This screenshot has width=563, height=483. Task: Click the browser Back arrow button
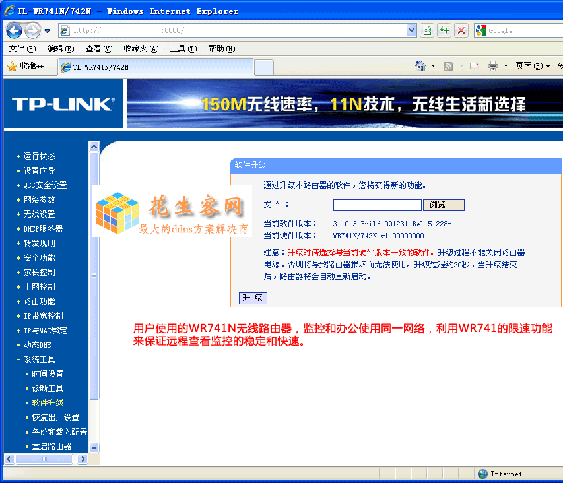pyautogui.click(x=15, y=30)
